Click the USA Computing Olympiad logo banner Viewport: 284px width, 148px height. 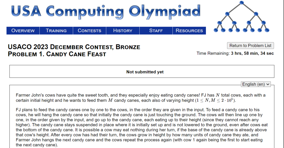106,12
